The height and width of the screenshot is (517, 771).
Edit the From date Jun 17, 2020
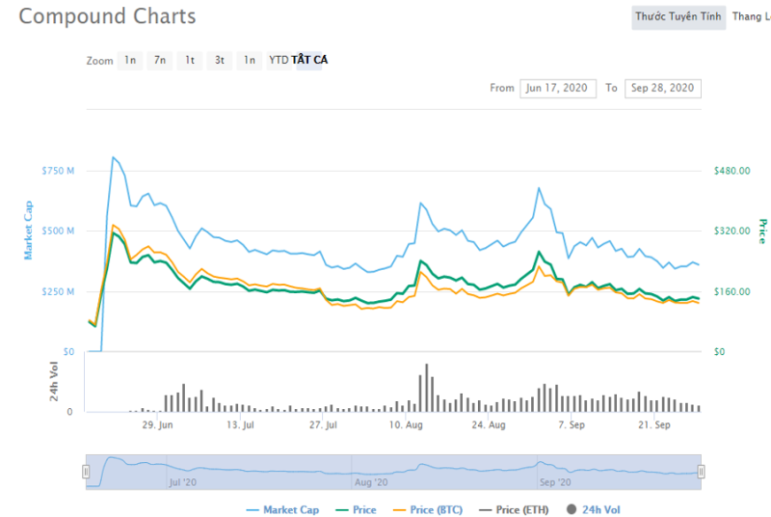[x=558, y=89]
